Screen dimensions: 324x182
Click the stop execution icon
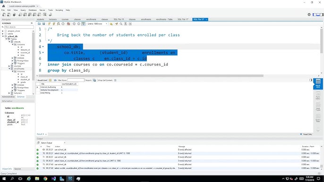[x=63, y=24]
